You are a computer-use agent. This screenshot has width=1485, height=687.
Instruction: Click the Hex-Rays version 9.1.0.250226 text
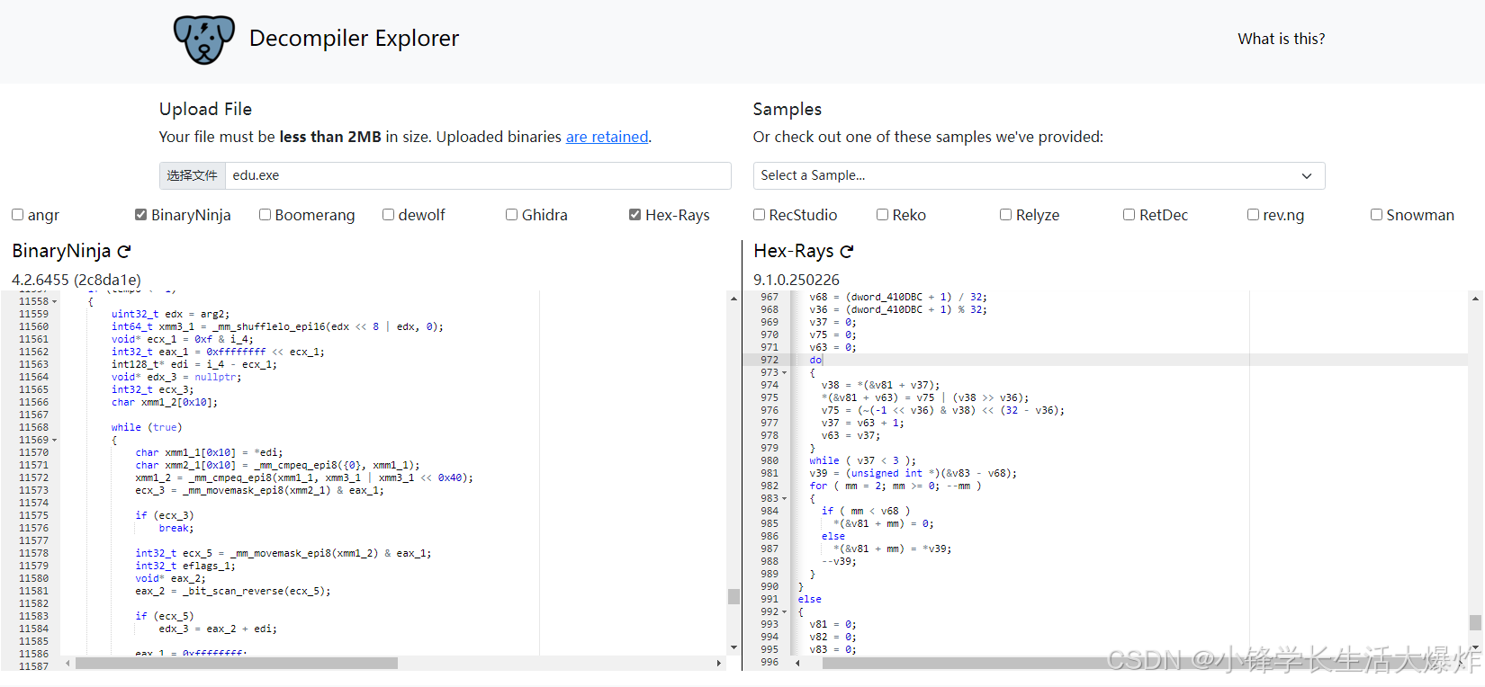(x=796, y=280)
